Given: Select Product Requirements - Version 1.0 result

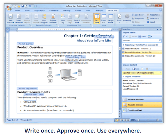Looking at the screenshot, I should (x=142, y=56).
